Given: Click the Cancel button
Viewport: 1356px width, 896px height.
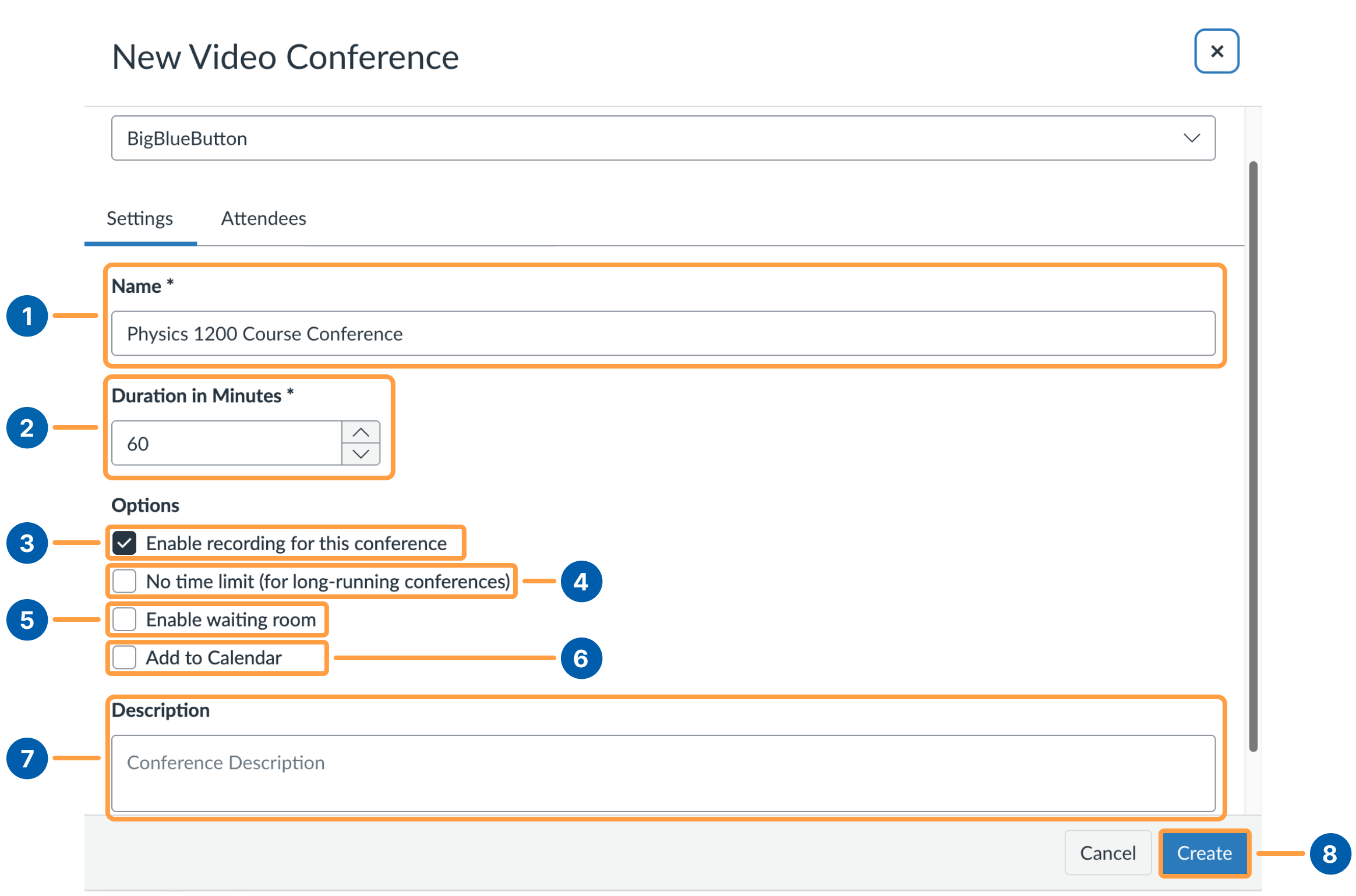Looking at the screenshot, I should [1107, 853].
